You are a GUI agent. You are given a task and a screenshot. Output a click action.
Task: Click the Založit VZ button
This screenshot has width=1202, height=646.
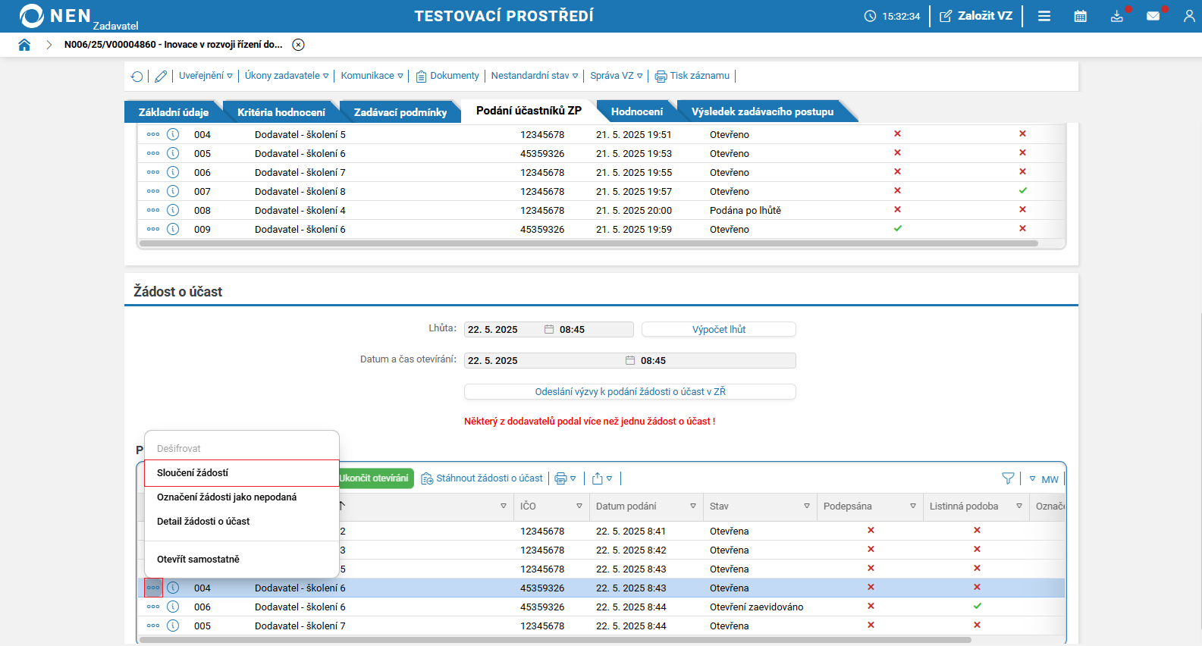click(976, 16)
